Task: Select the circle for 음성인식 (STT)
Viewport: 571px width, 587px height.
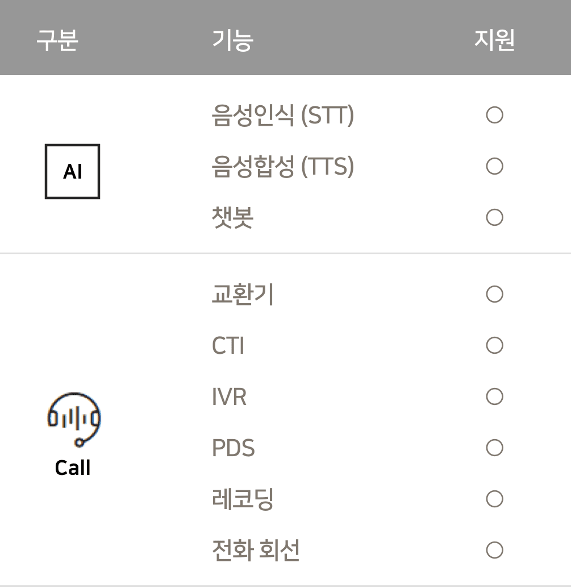Action: coord(494,115)
